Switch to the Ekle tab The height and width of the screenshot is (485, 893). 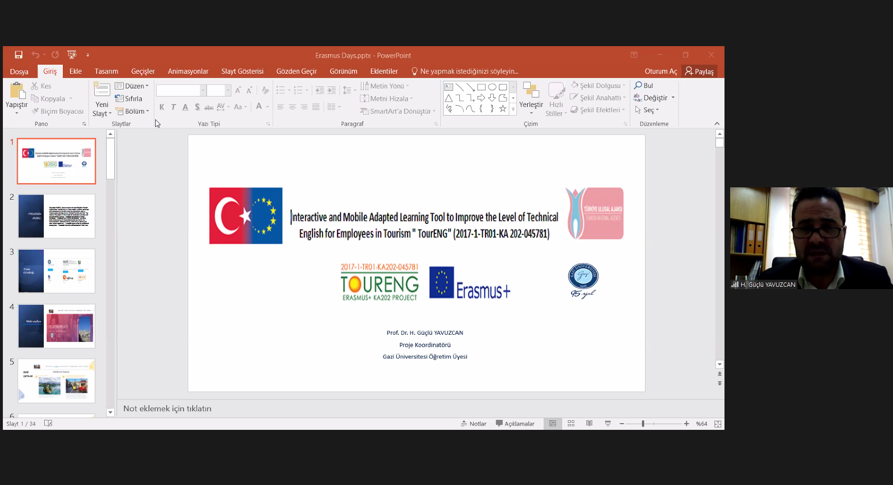[76, 71]
